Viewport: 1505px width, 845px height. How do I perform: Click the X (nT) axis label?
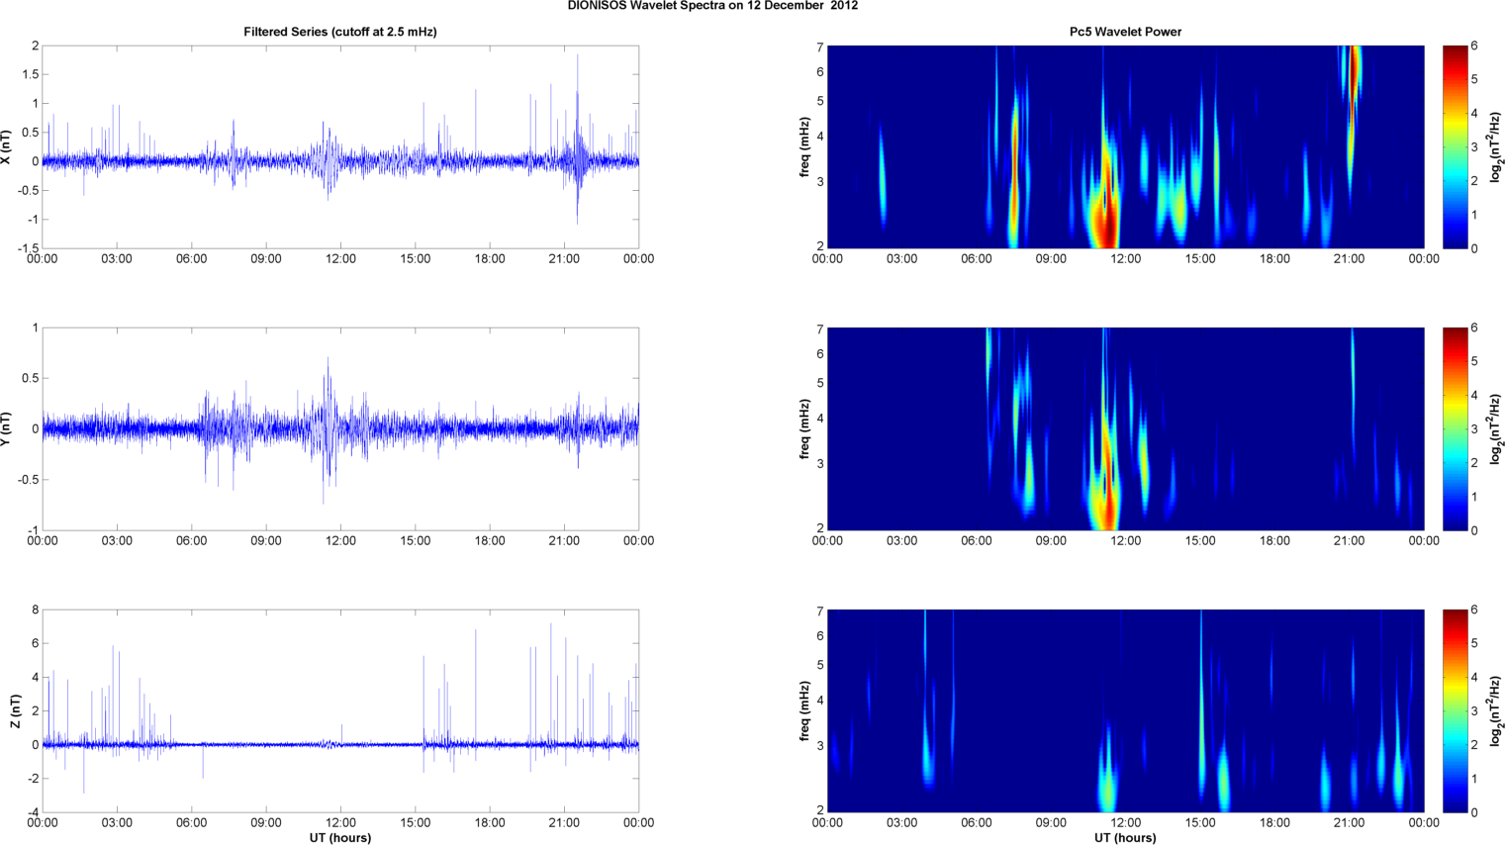point(7,146)
